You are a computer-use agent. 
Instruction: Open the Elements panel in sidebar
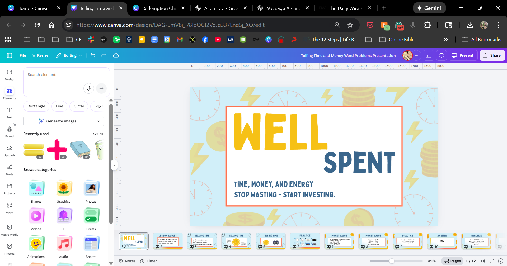(10, 94)
